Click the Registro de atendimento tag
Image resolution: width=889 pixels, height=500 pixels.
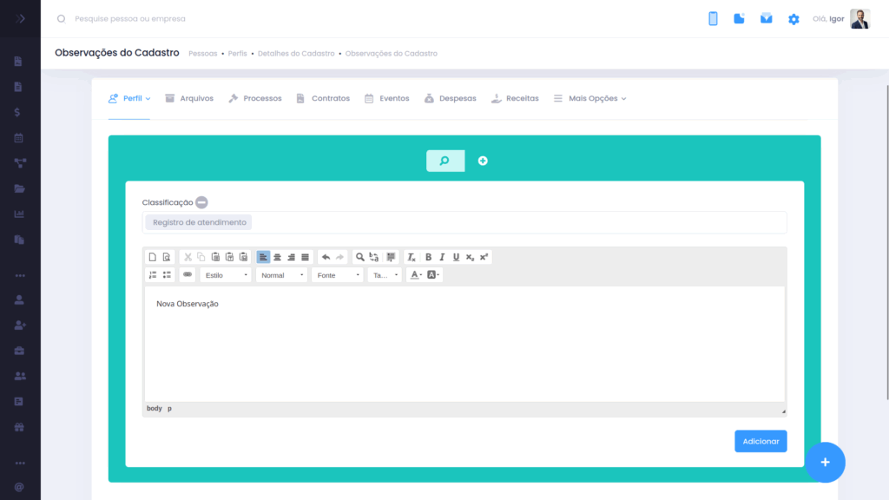[199, 222]
